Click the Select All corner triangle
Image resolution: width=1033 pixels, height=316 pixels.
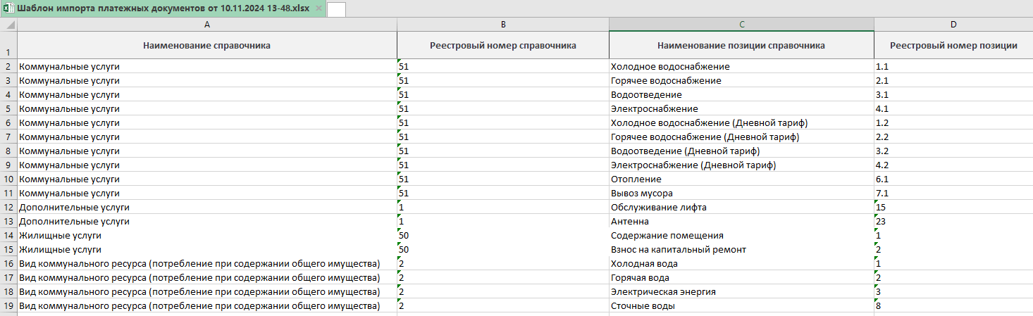[x=8, y=25]
